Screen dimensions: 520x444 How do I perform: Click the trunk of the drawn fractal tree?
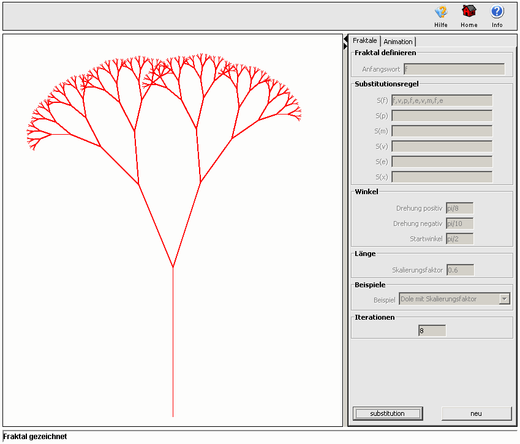click(x=173, y=343)
